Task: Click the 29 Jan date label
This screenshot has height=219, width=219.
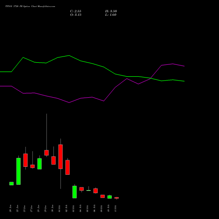Action: [x=46, y=208]
